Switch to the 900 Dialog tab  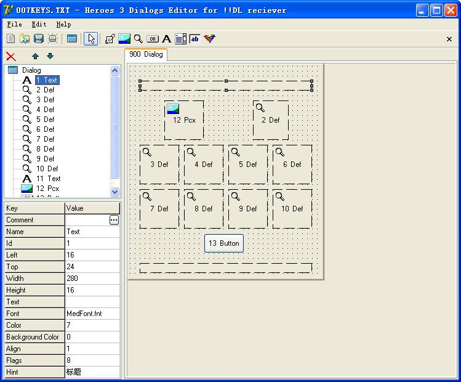146,54
